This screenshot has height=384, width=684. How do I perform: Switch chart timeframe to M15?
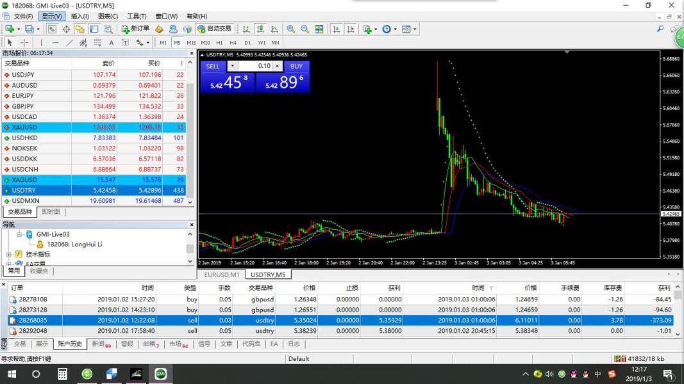tap(191, 43)
